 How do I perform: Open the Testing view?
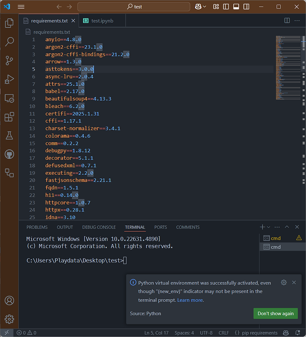click(9, 135)
